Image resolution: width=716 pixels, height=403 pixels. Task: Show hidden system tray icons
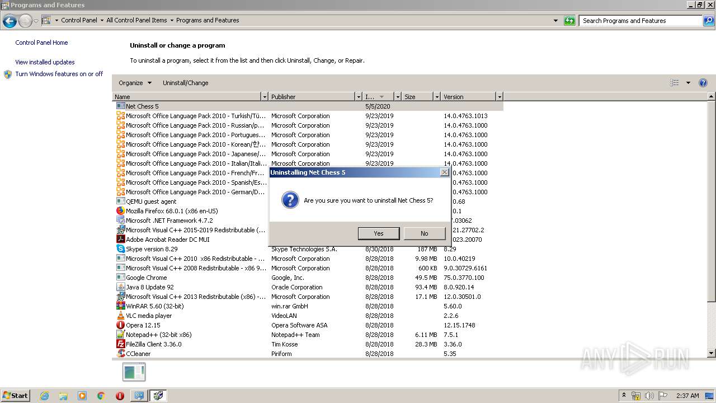(624, 396)
